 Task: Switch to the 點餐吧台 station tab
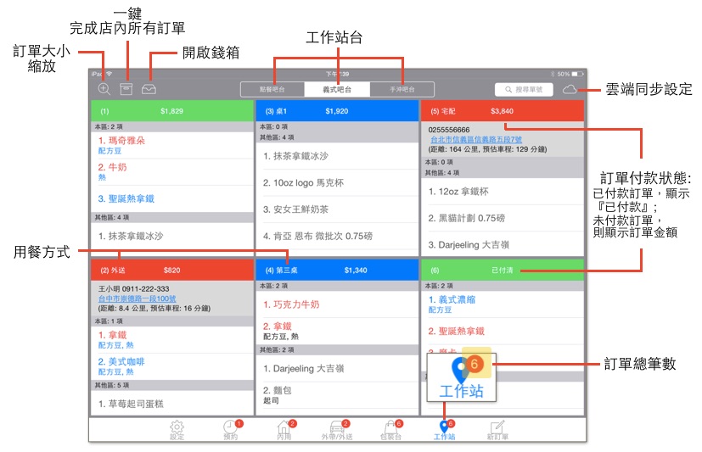tap(272, 89)
